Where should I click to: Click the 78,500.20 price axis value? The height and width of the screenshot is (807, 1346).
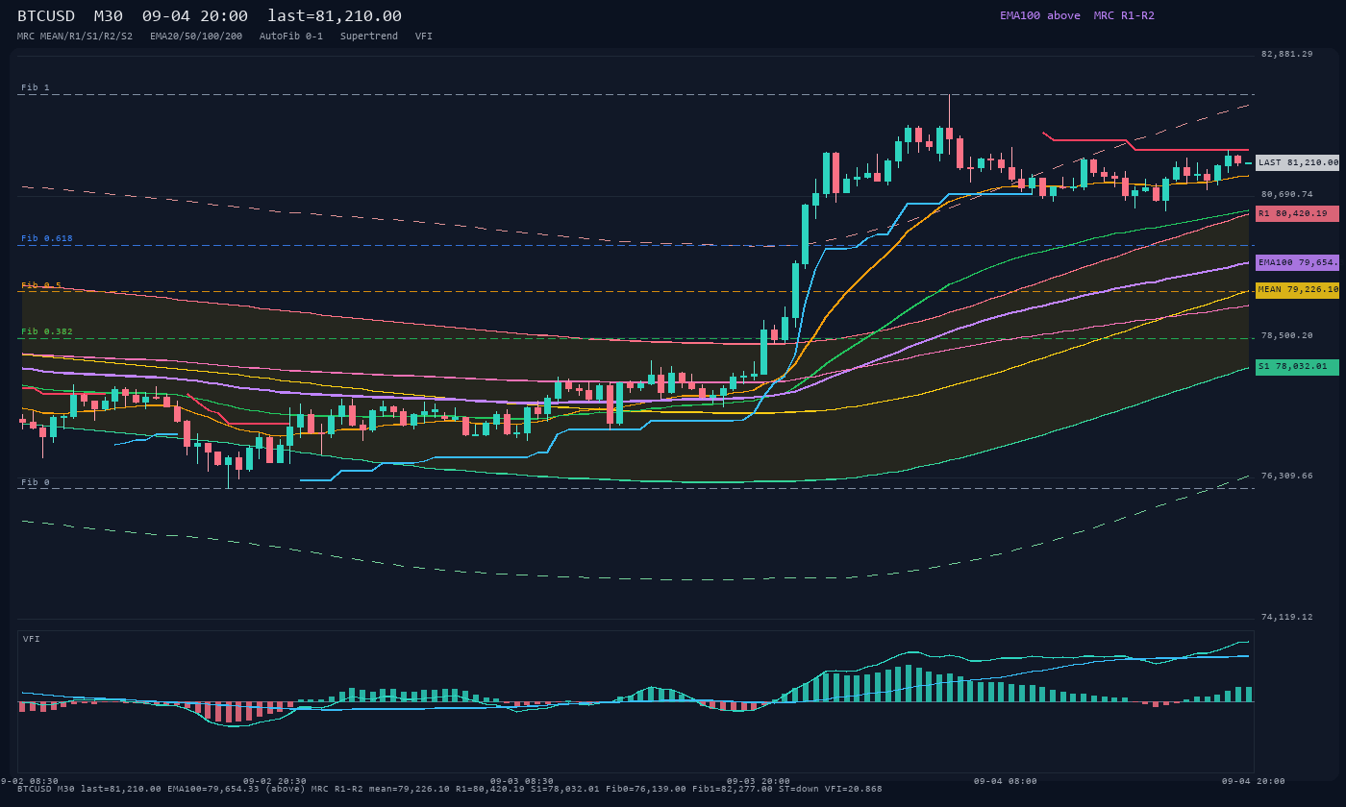pyautogui.click(x=1286, y=336)
